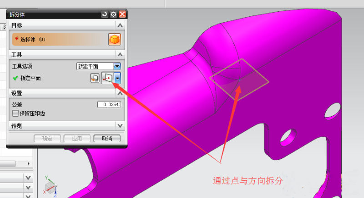Click the 取消 button
364x198 pixels.
[106, 139]
